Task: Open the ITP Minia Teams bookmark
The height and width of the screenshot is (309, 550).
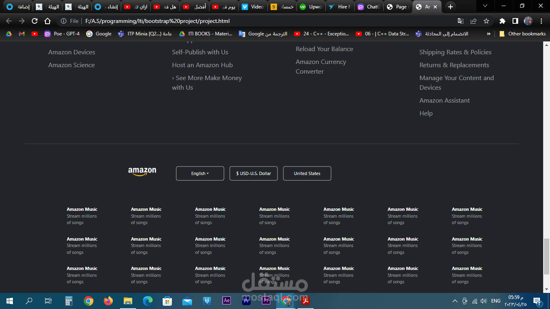Action: (x=145, y=34)
